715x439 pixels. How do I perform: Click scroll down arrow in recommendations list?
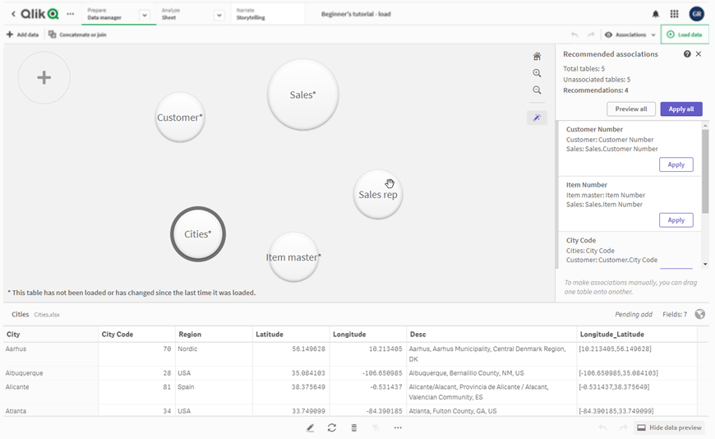pyautogui.click(x=705, y=264)
